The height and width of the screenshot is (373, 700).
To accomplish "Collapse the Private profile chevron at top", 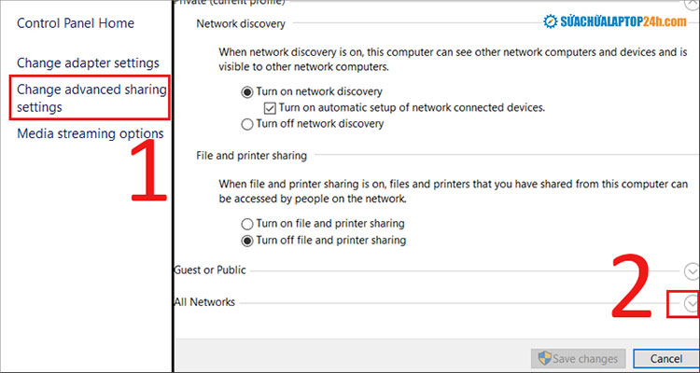I will [692, 4].
